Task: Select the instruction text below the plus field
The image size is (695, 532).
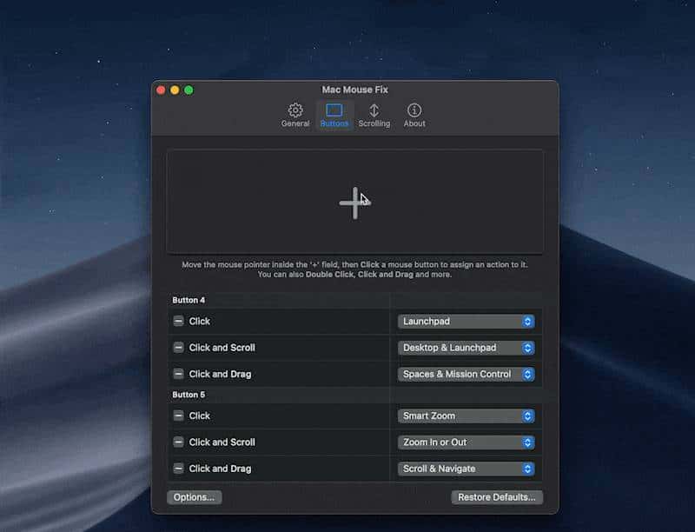Action: point(354,269)
